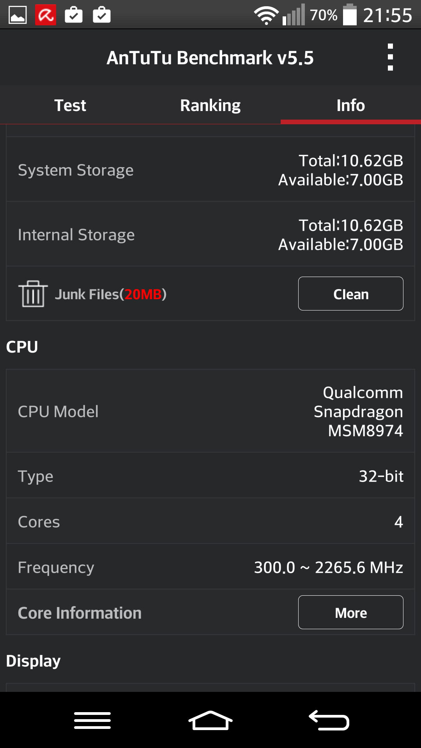Tap the System Storage row
This screenshot has width=421, height=748.
point(210,170)
